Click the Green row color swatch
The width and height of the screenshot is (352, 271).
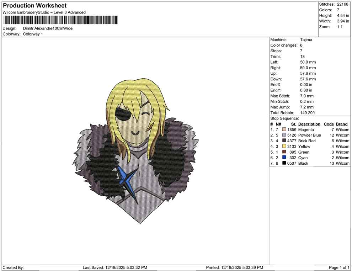pyautogui.click(x=284, y=152)
